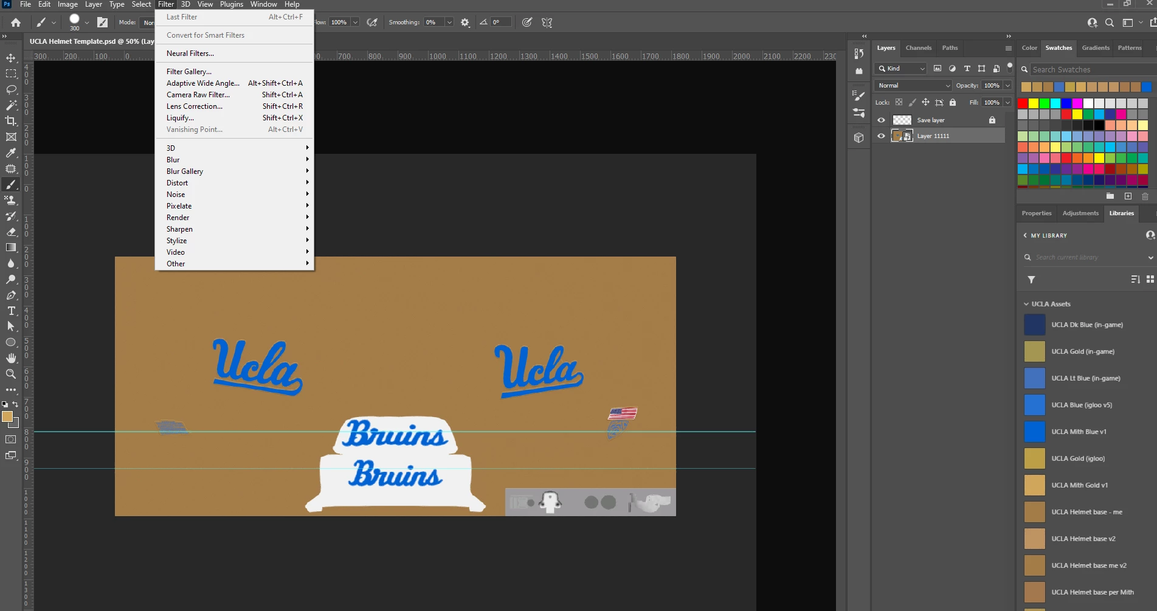Screen dimensions: 1157x611
Task: Select the Magic Wand tool
Action: pyautogui.click(x=11, y=105)
